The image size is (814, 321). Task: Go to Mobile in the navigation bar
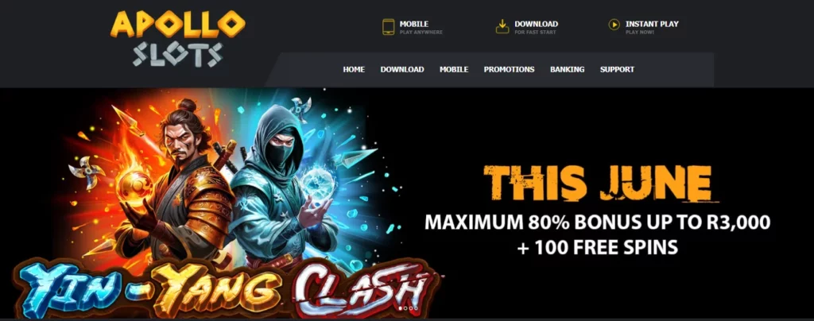[x=454, y=69]
